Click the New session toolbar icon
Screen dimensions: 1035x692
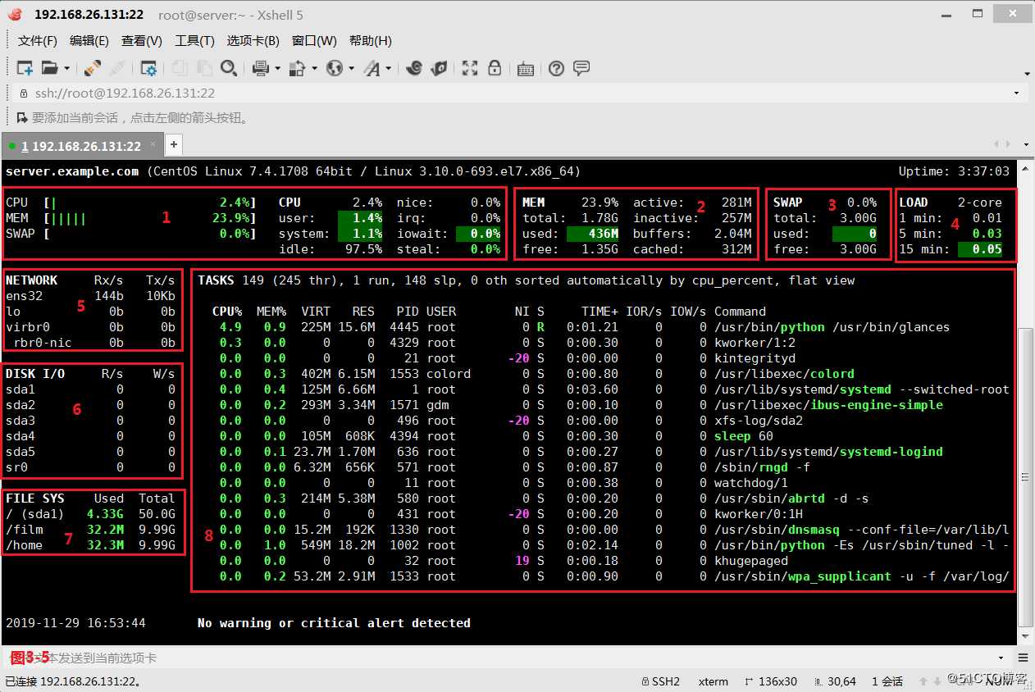coord(25,69)
